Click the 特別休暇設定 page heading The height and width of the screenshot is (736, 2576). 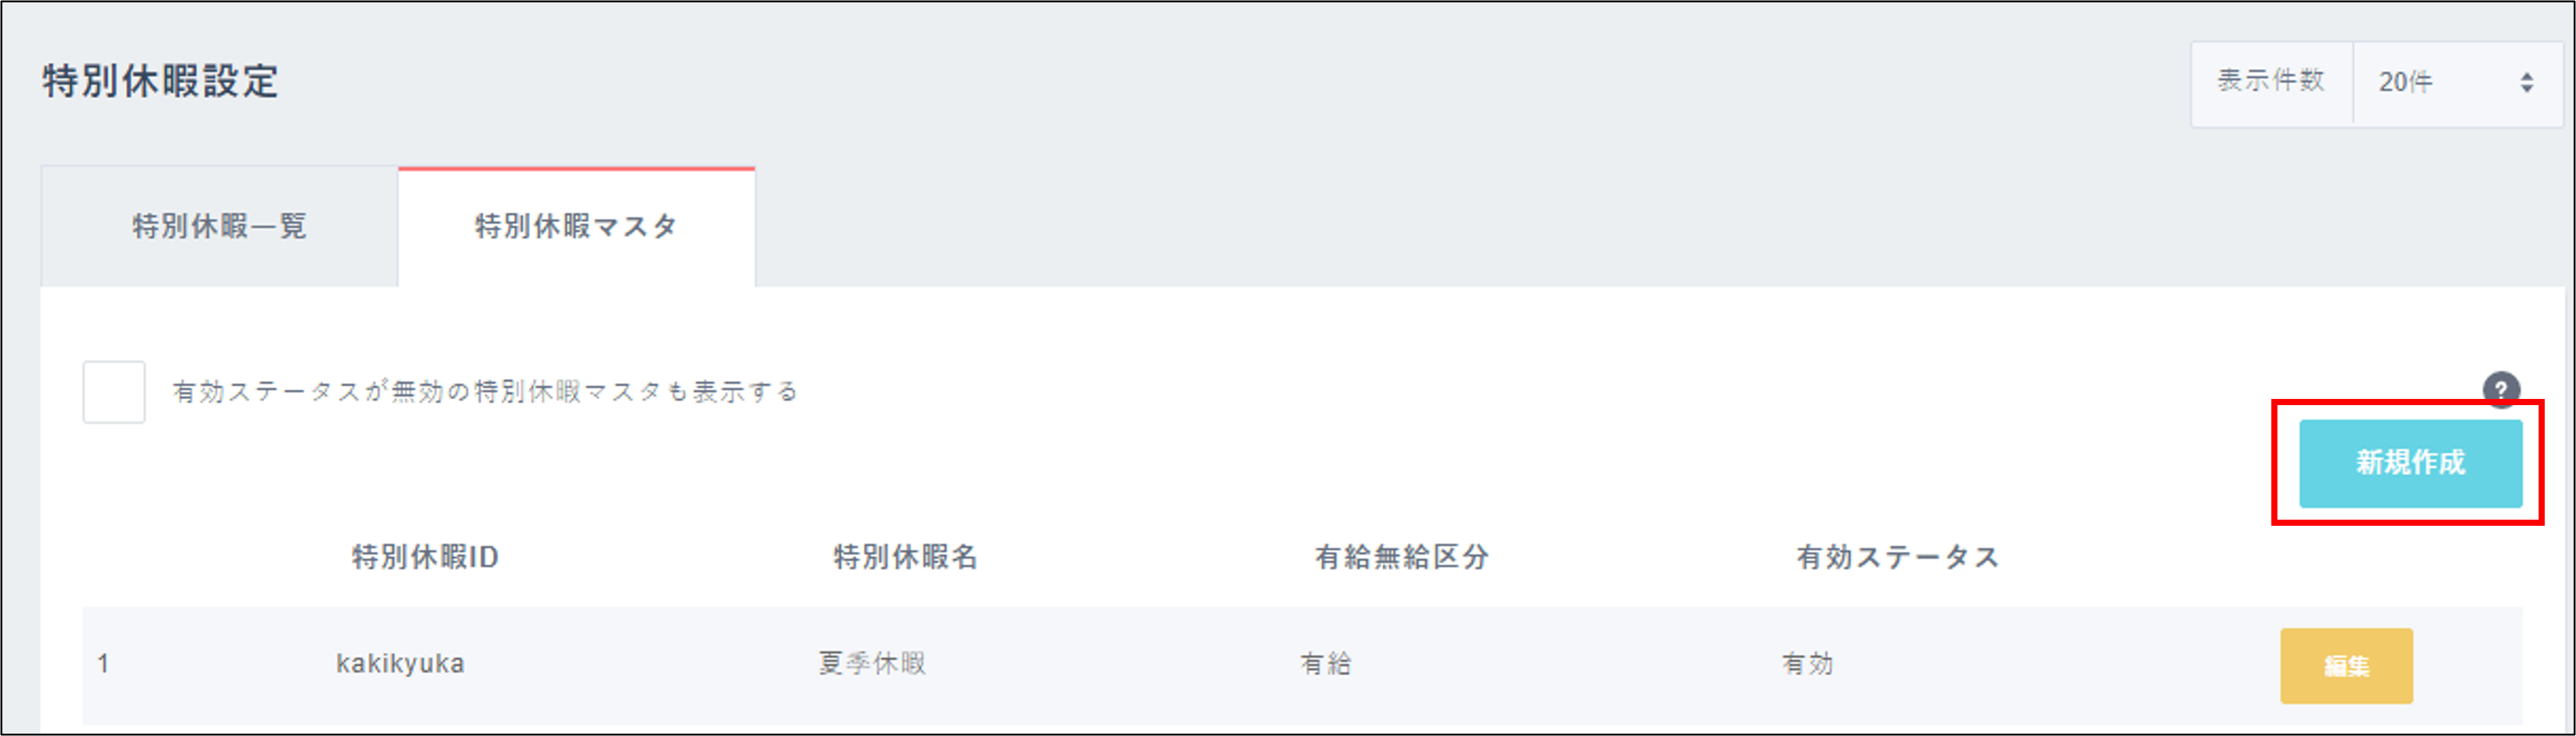click(x=160, y=81)
